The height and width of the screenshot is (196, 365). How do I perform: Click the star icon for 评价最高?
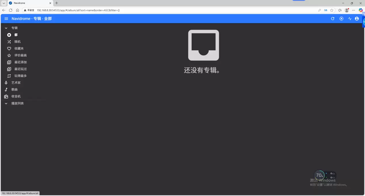(x=9, y=56)
